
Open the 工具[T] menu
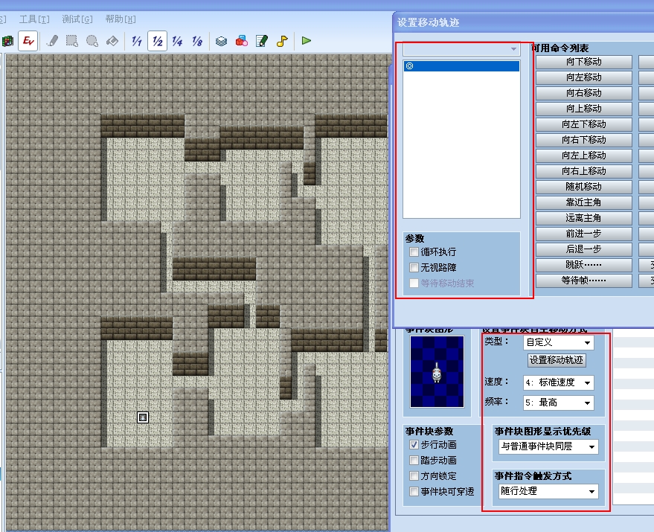click(x=34, y=19)
